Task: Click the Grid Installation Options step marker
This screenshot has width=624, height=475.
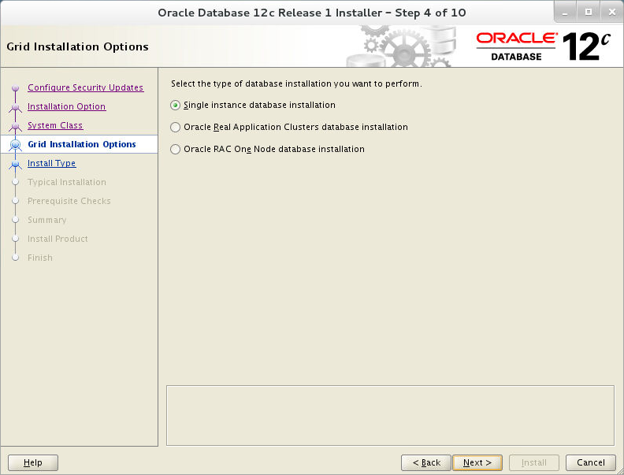Action: 16,144
